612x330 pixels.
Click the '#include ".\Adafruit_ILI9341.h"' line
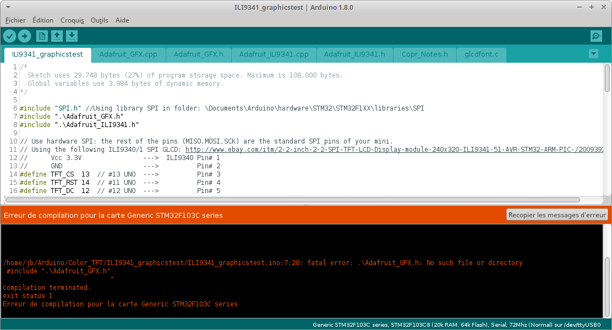click(79, 124)
